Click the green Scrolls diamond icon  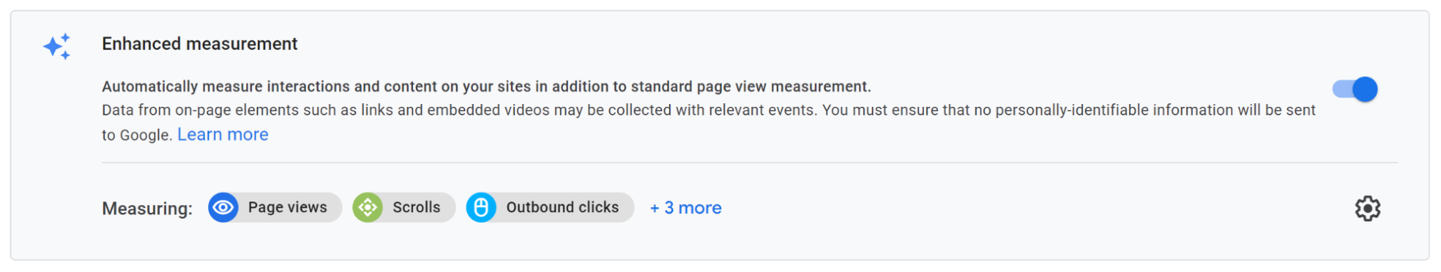point(367,207)
